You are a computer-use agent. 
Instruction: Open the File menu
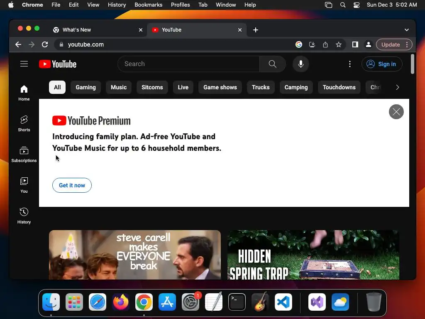coord(56,5)
